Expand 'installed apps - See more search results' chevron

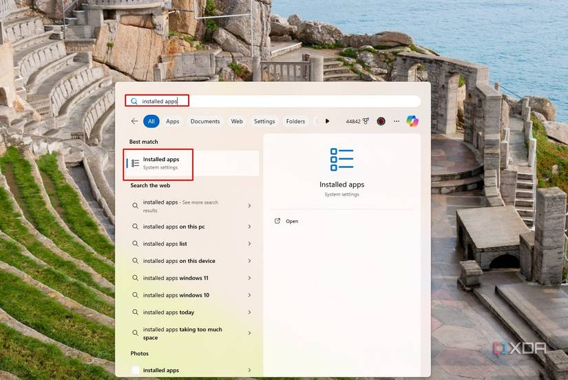(250, 206)
